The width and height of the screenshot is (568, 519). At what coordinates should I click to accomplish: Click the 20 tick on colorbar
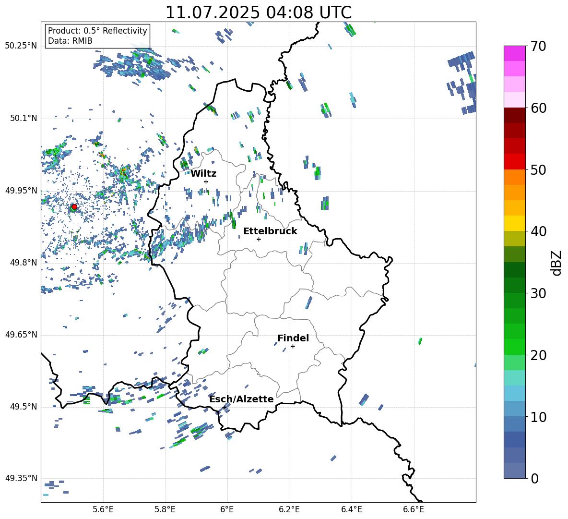[538, 355]
